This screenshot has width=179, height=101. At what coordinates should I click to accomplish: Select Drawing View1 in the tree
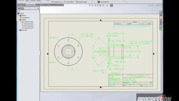pos(29,24)
